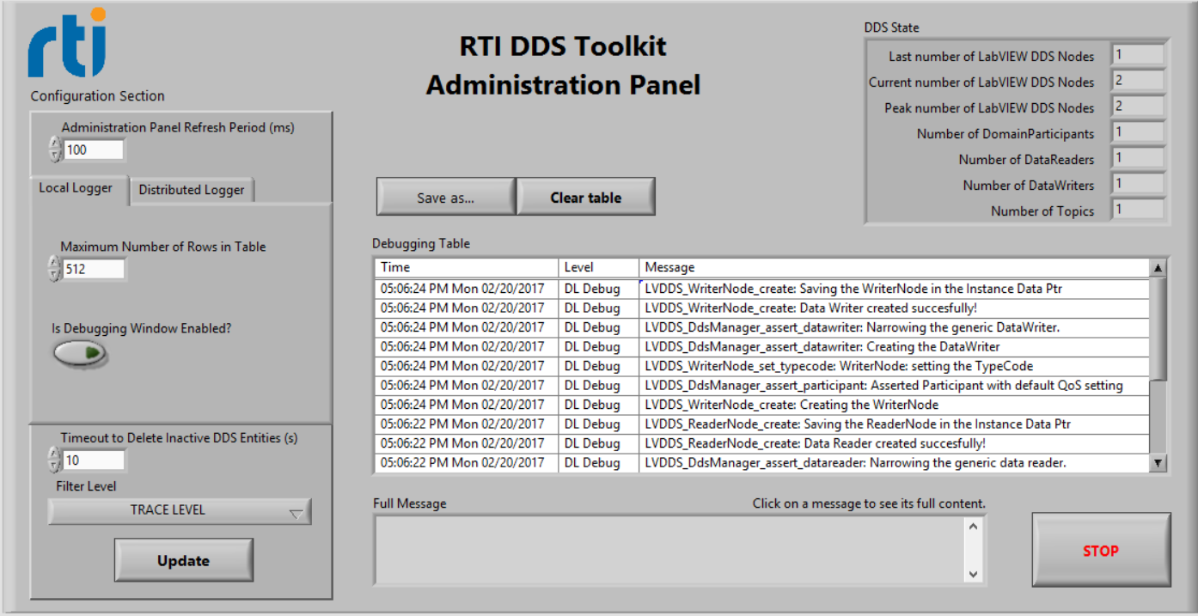The image size is (1198, 616).
Task: Toggle the Is Debugging Window Enabled switch
Action: coord(79,354)
